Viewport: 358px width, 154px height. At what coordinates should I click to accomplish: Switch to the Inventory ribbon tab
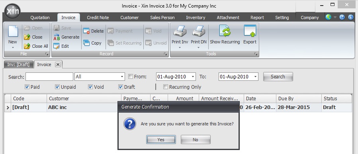coord(196,18)
